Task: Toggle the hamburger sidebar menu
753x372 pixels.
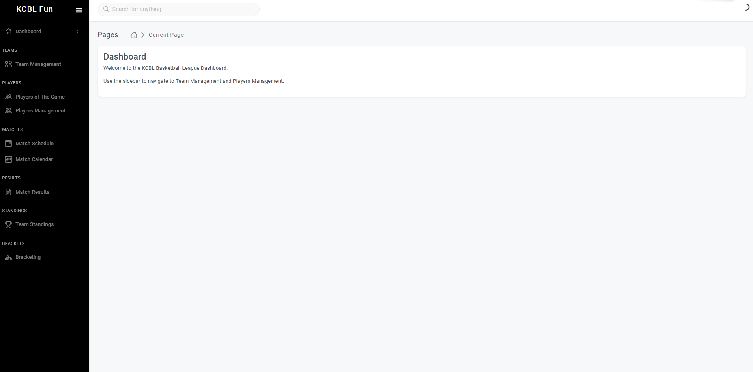Action: tap(79, 10)
